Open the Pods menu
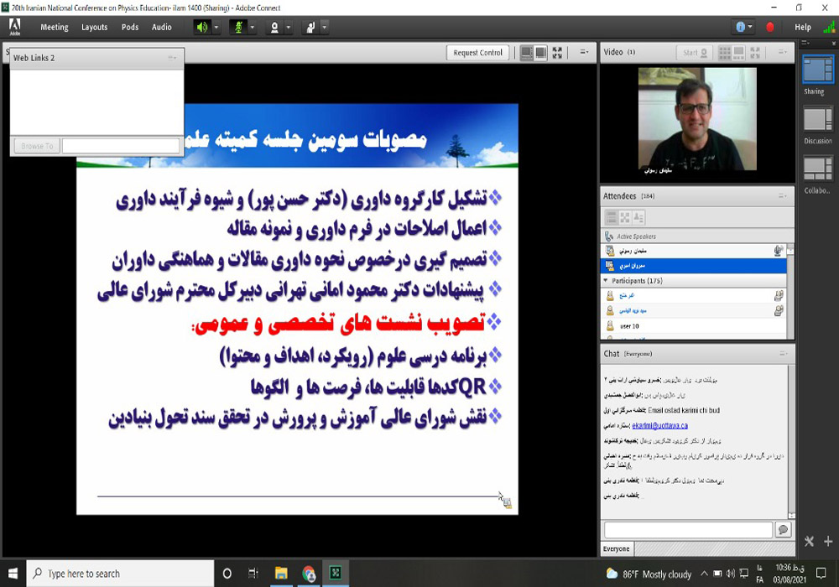 click(x=130, y=27)
